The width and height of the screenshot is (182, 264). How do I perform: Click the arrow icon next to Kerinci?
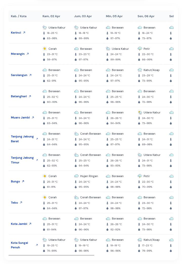[x=24, y=33]
